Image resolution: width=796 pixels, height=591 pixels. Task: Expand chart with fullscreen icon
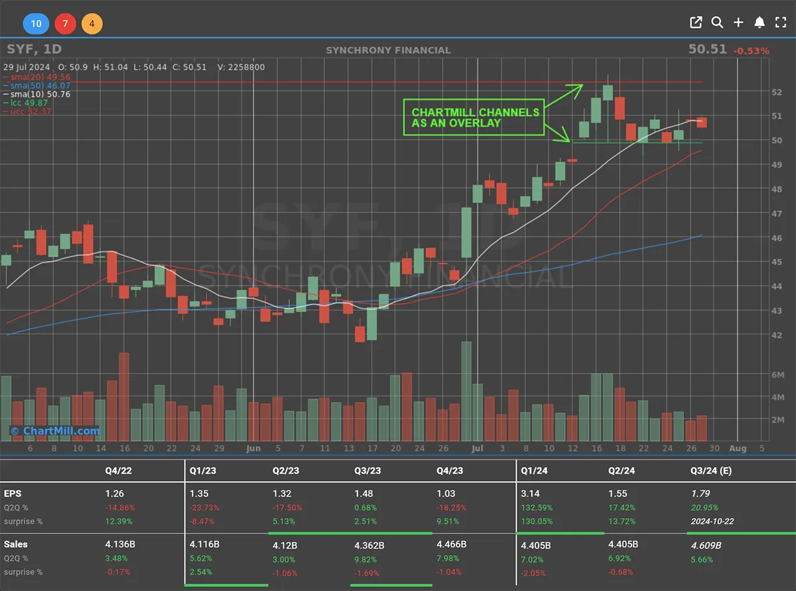coord(780,23)
